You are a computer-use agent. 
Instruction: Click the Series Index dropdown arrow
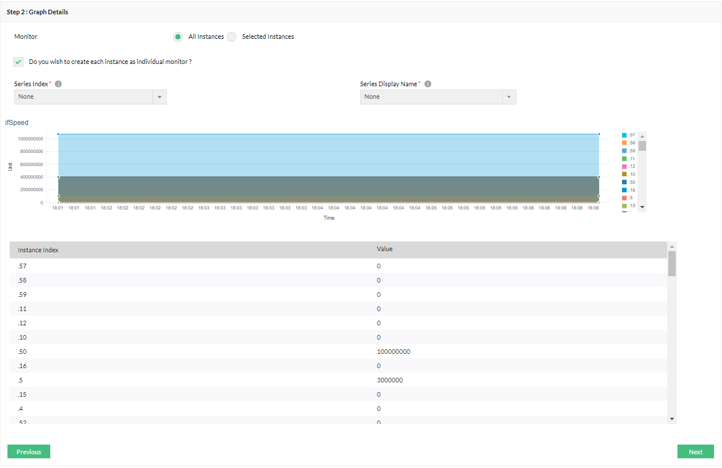pos(159,97)
